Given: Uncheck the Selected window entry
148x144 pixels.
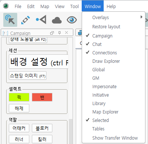Looking at the screenshot, I should (114, 120).
